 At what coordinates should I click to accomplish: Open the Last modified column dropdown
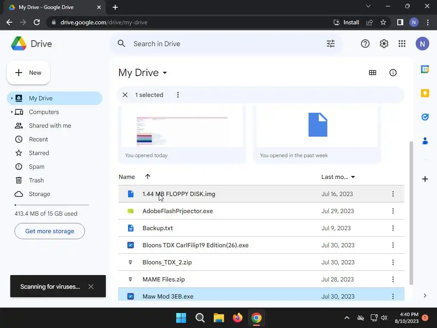(x=353, y=177)
